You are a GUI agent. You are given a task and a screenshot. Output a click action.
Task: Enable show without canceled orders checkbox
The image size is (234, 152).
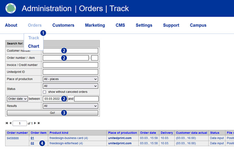tap(44, 92)
